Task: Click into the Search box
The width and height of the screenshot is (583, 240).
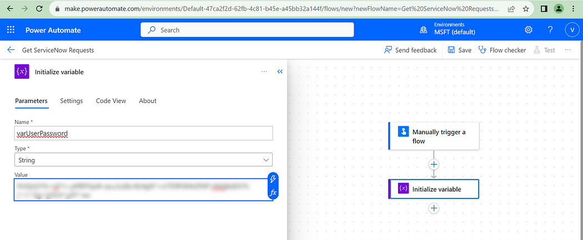Action: click(x=247, y=30)
